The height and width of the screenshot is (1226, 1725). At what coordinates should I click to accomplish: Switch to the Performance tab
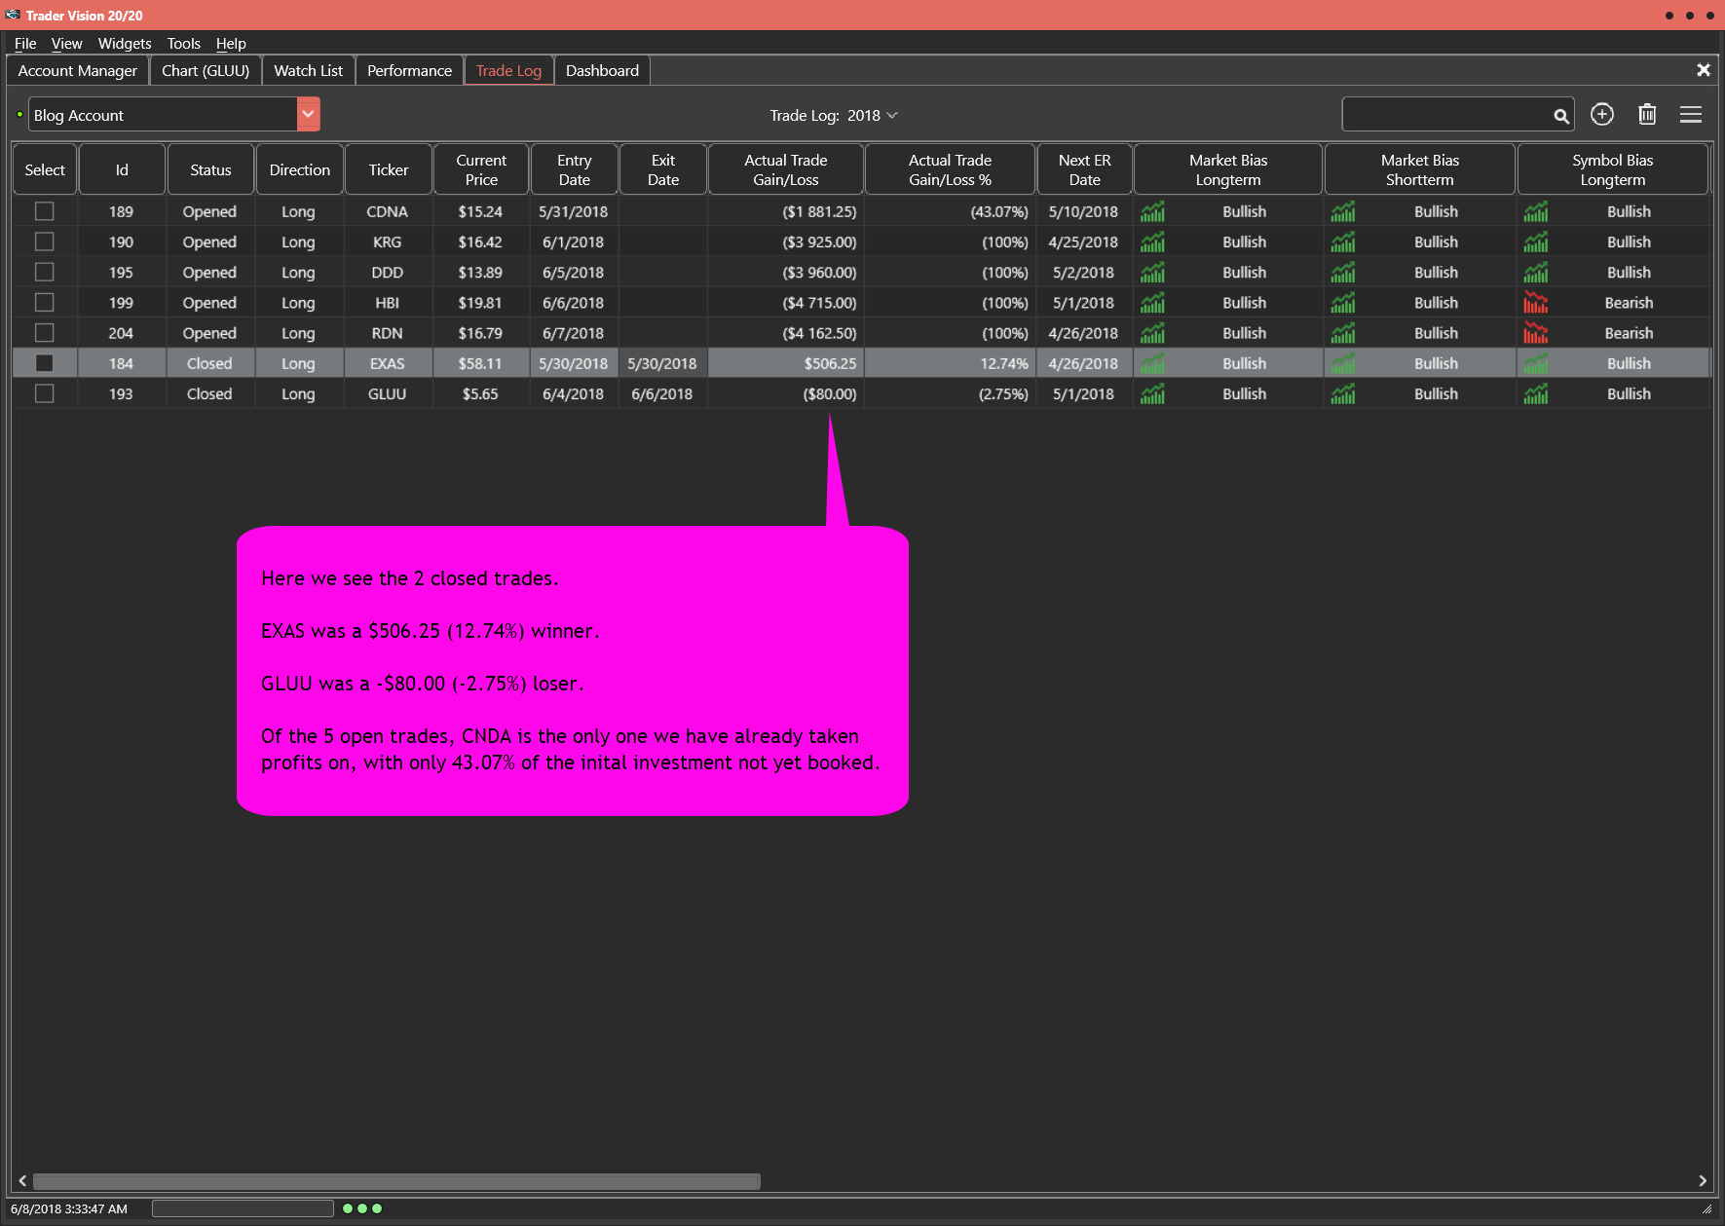click(x=409, y=70)
